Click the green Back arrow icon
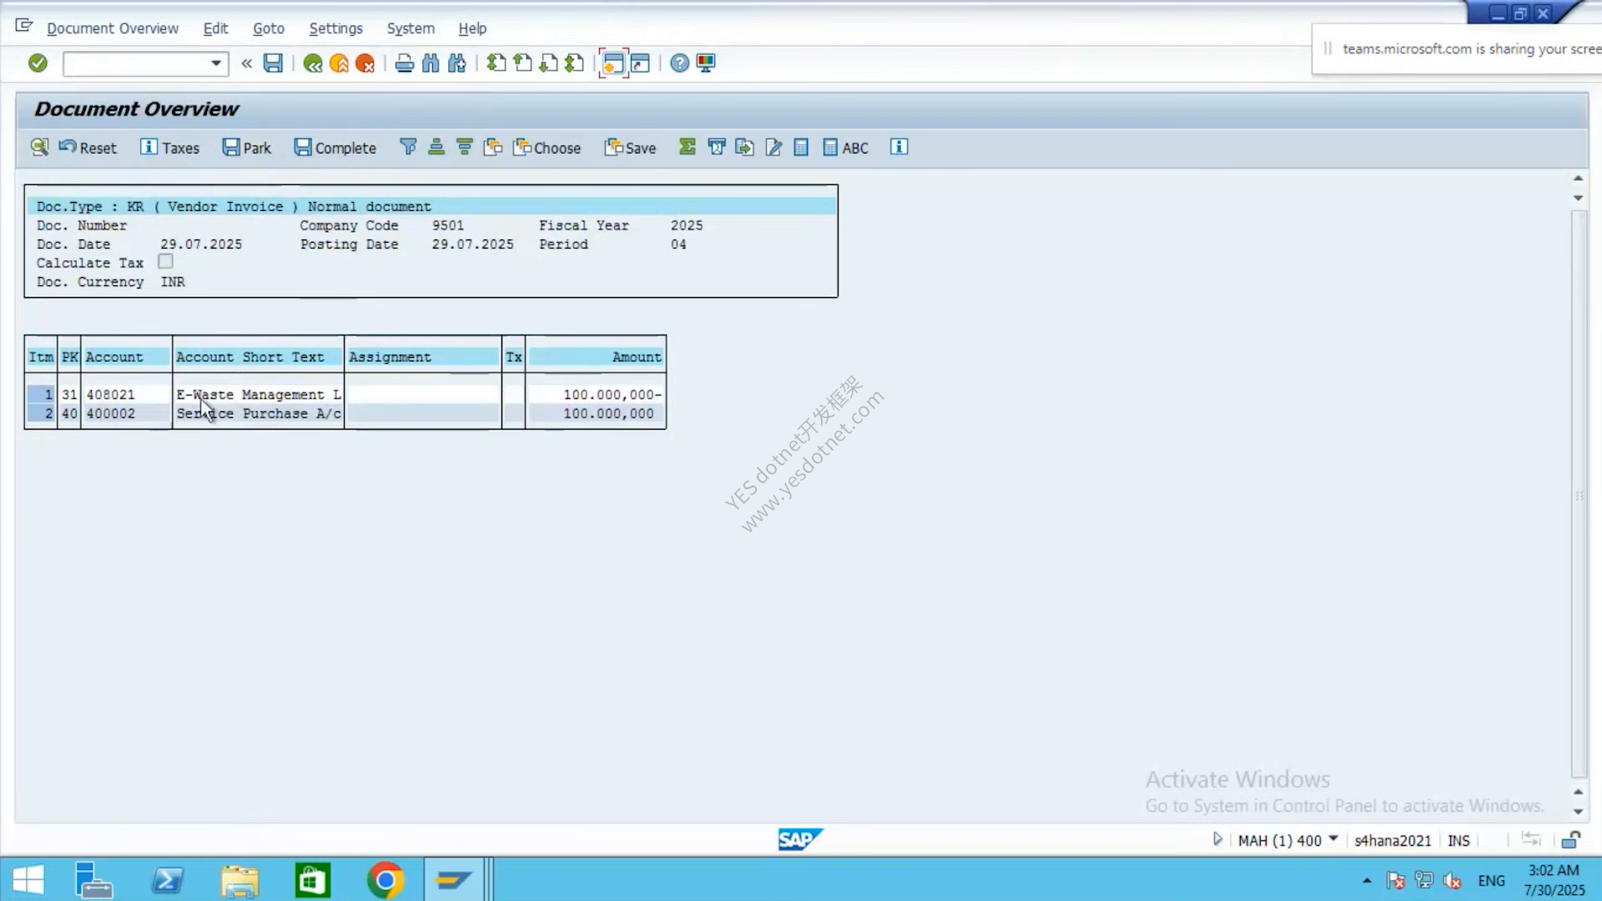 click(x=313, y=63)
